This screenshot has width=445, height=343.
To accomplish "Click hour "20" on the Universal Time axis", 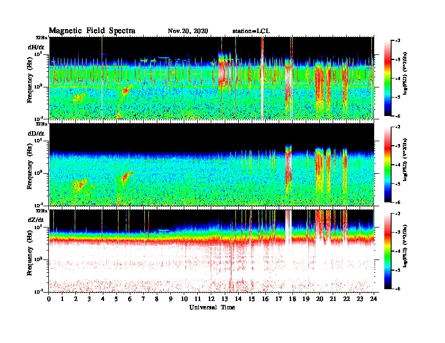I will pos(320,299).
